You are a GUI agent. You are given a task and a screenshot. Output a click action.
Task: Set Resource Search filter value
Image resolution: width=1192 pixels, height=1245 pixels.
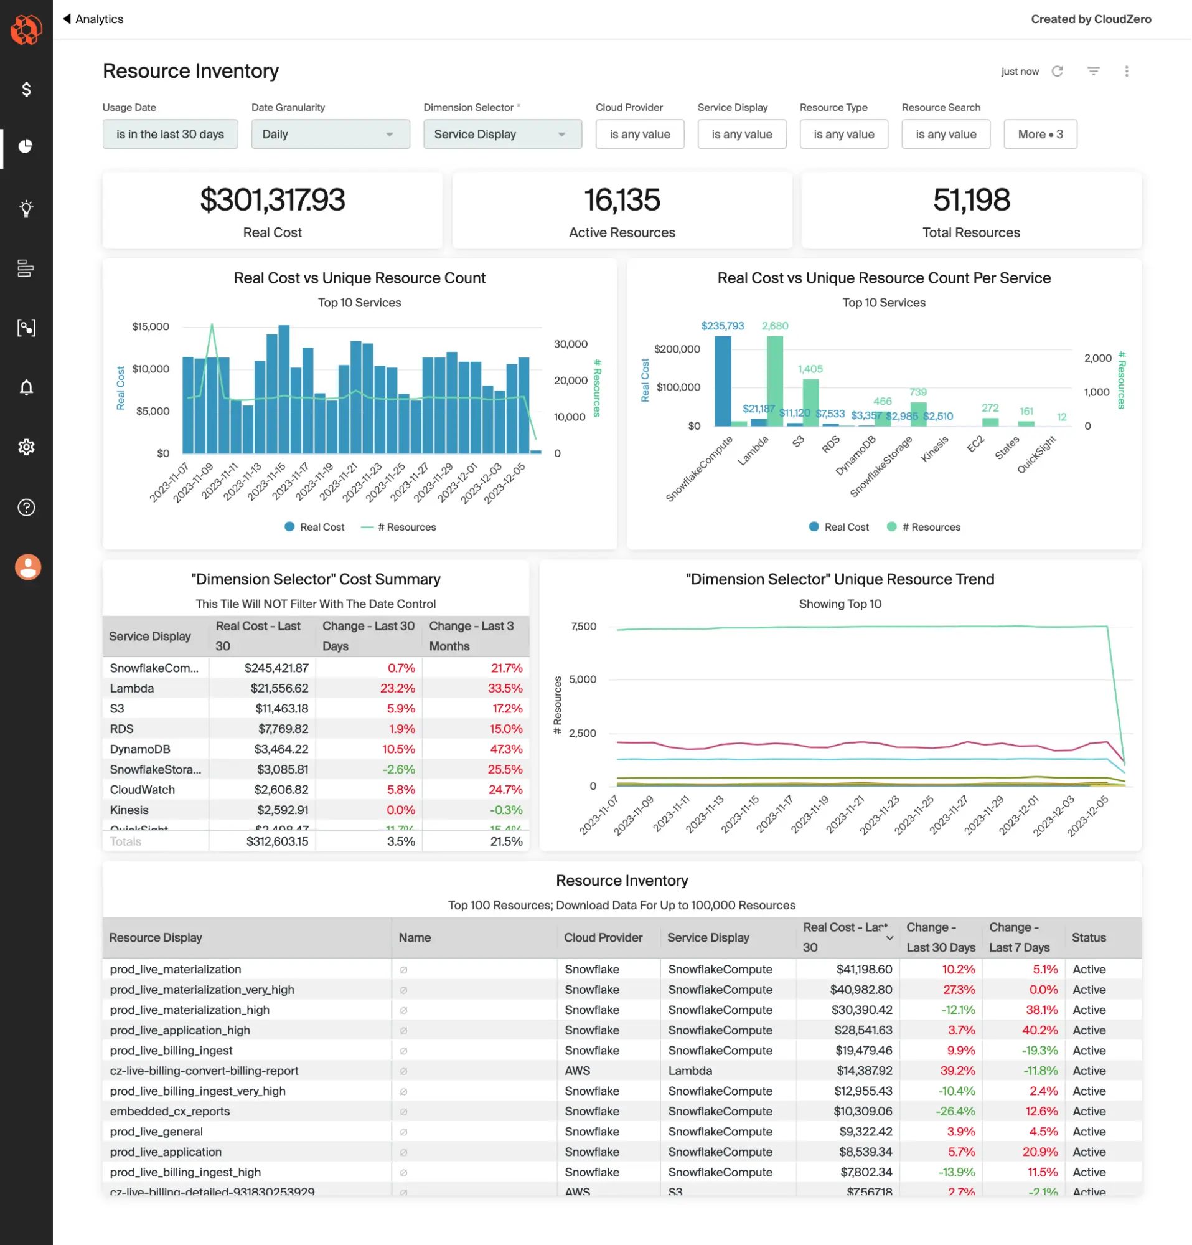coord(946,134)
